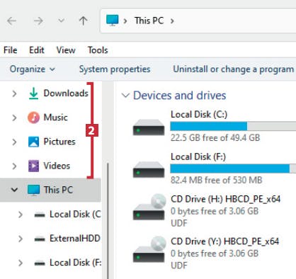Click the Local Disk (C:) drive icon

[x=149, y=127]
